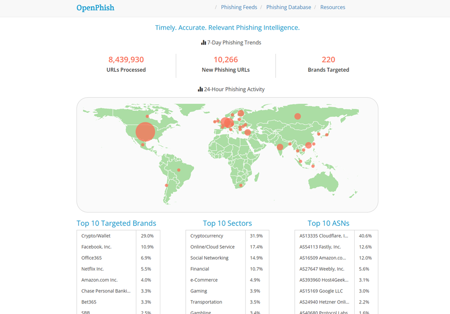Select the Facebook, Inc. brand row

tap(118, 247)
